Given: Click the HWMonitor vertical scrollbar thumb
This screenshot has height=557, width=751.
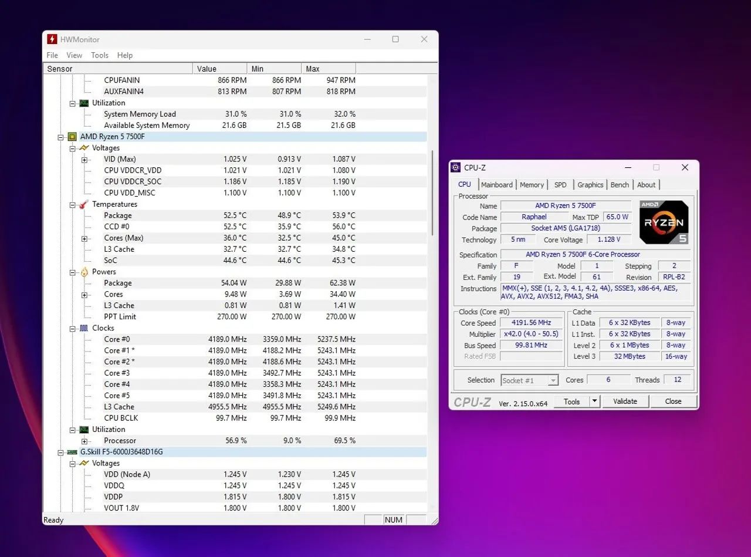Looking at the screenshot, I should click(x=432, y=193).
